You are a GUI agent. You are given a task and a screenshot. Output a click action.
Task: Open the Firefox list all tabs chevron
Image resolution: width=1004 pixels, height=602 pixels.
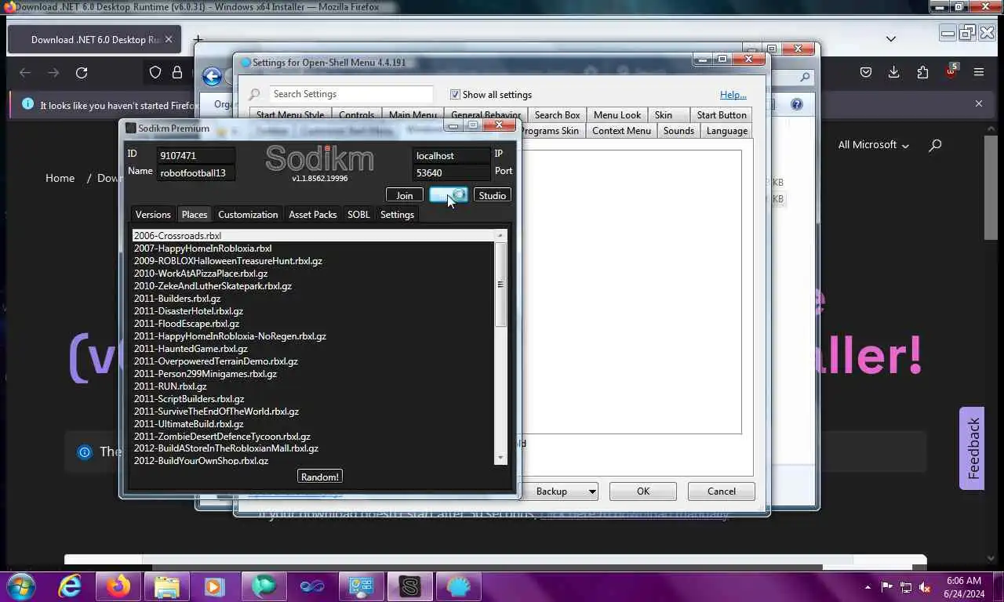tap(891, 38)
